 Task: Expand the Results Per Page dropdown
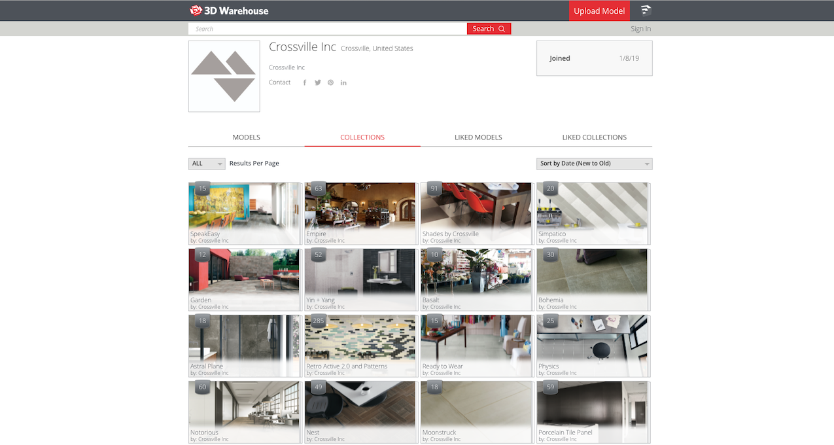coord(207,164)
